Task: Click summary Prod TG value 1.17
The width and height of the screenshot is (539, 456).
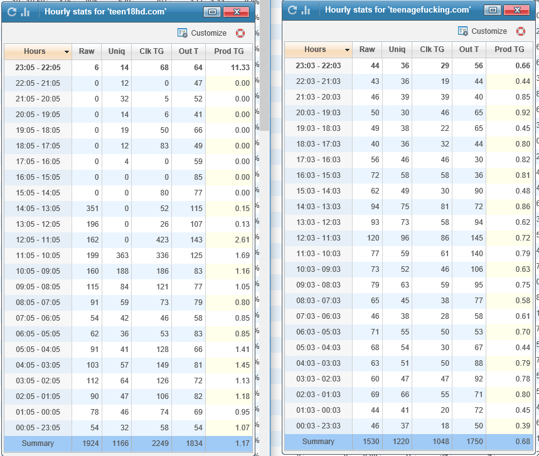Action: pyautogui.click(x=242, y=443)
